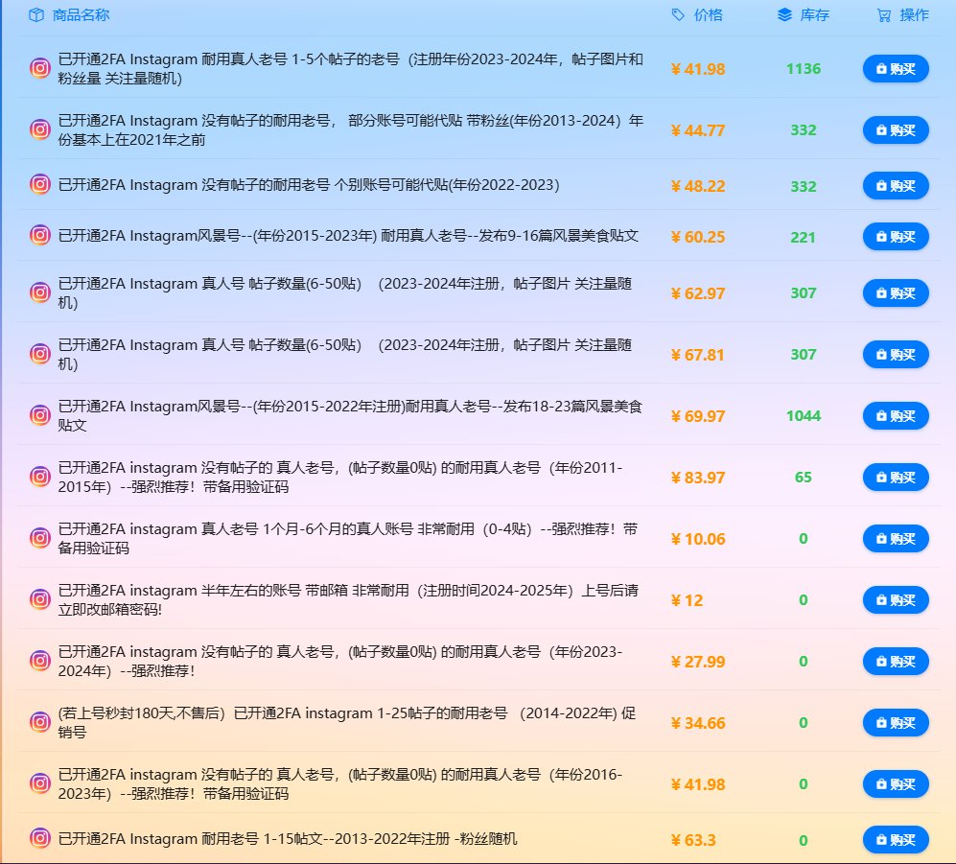Viewport: 956px width, 864px height.
Task: Select the price ¥34.66
Action: 697,723
